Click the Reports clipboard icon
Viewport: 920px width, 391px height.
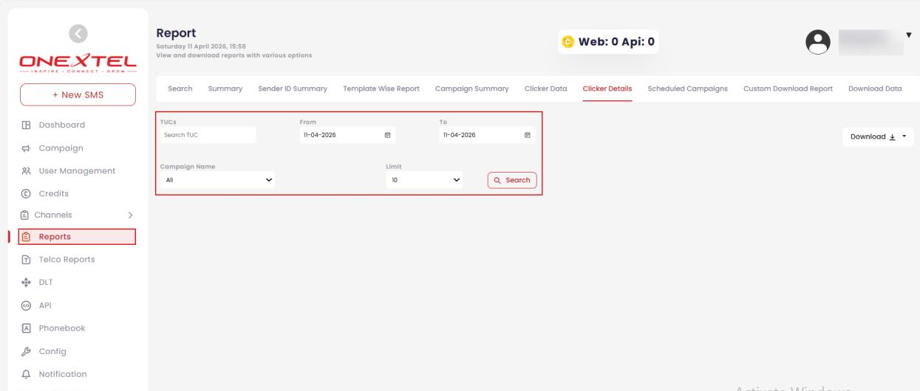[26, 237]
